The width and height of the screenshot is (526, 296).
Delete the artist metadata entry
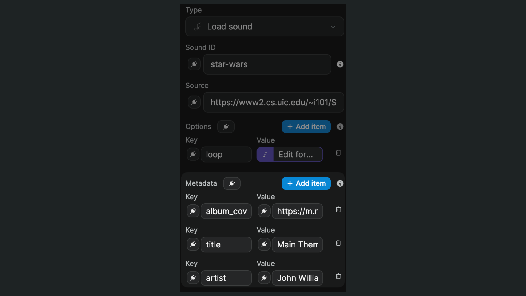(x=338, y=276)
